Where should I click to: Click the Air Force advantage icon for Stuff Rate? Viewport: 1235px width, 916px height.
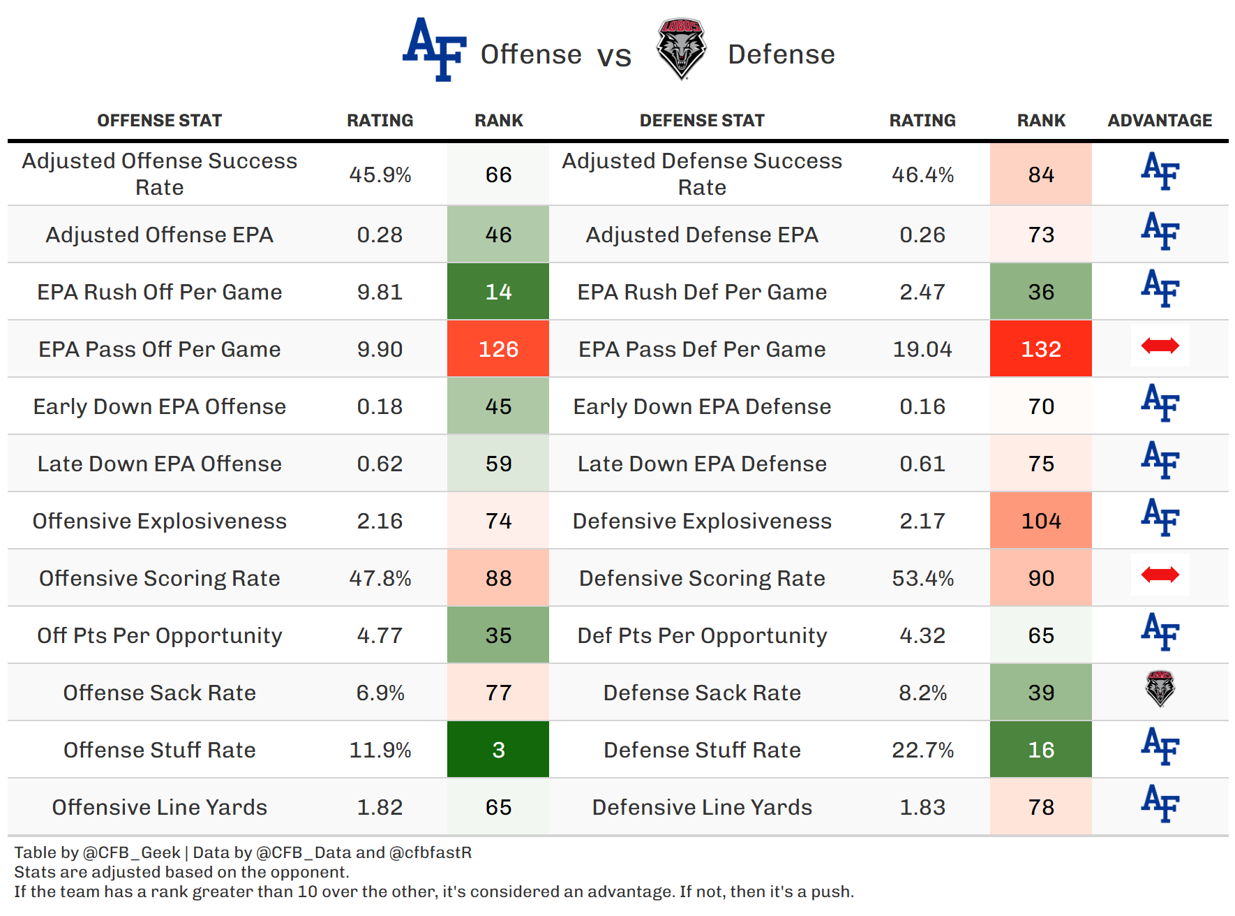click(1160, 746)
